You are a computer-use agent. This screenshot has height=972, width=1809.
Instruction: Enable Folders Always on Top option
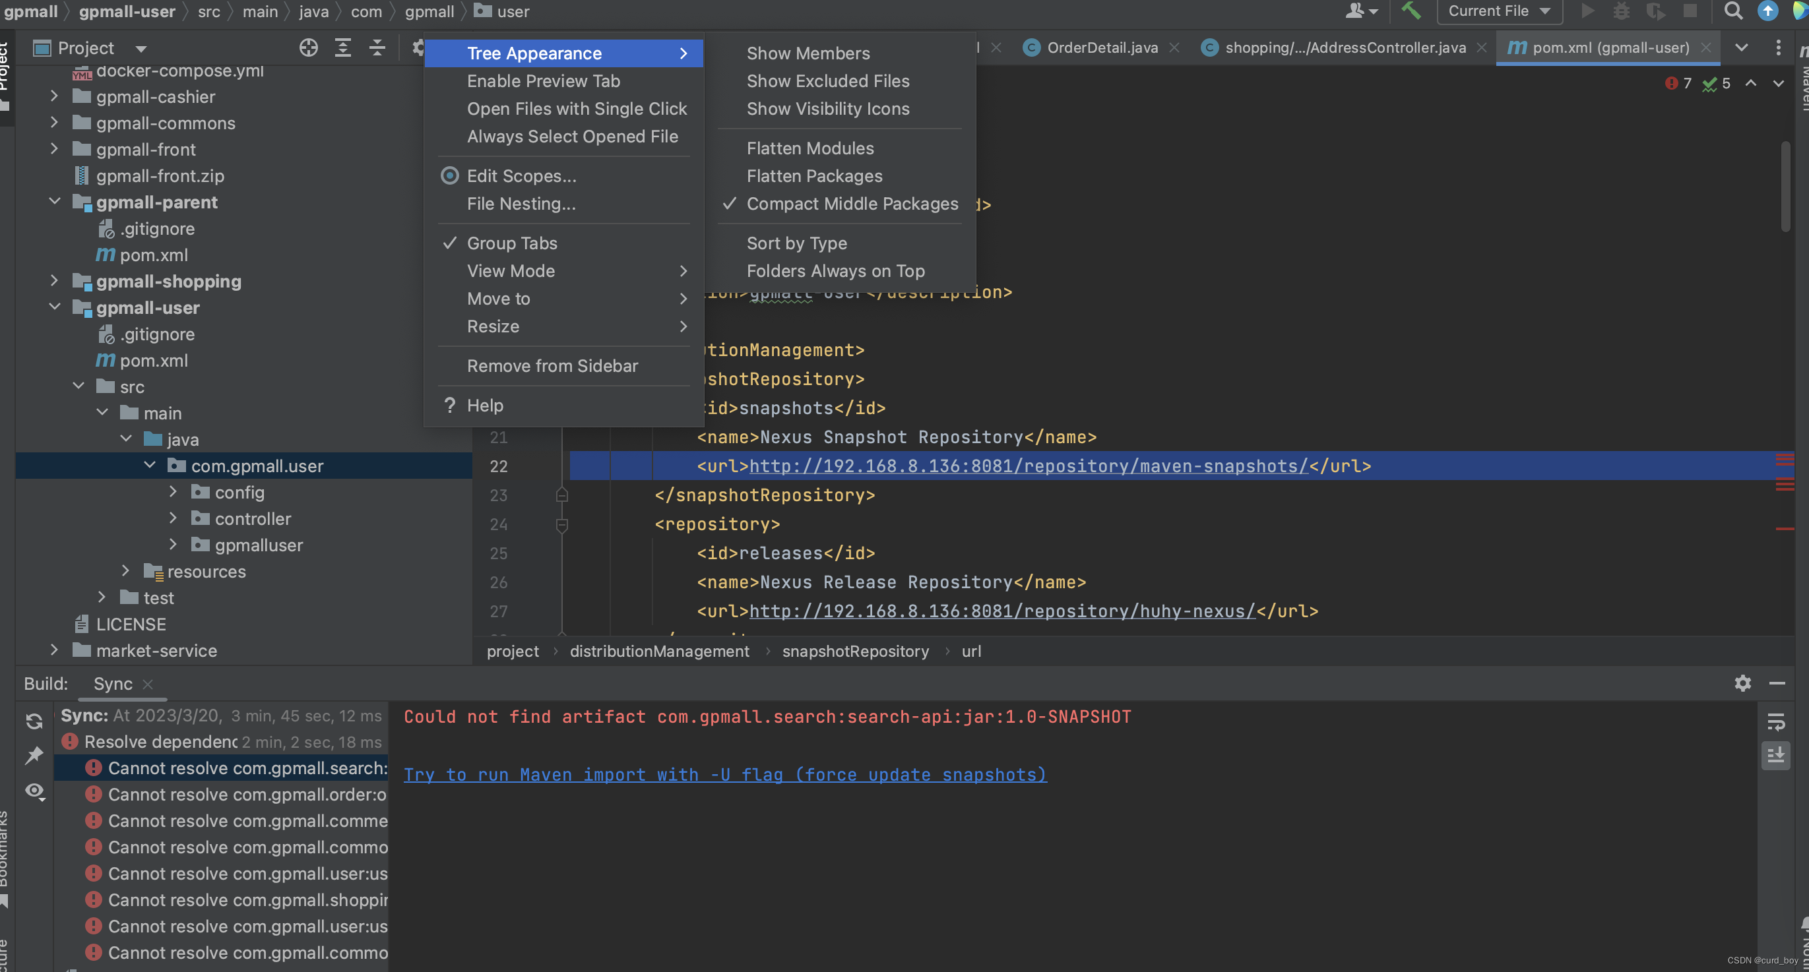(x=840, y=271)
